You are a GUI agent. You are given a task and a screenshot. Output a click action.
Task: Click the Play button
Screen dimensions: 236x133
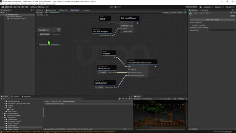[x=111, y=7]
